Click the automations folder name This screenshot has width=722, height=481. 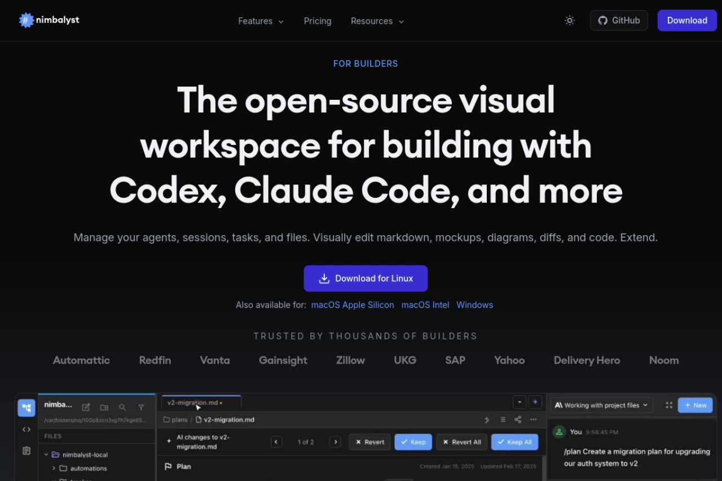coord(89,468)
